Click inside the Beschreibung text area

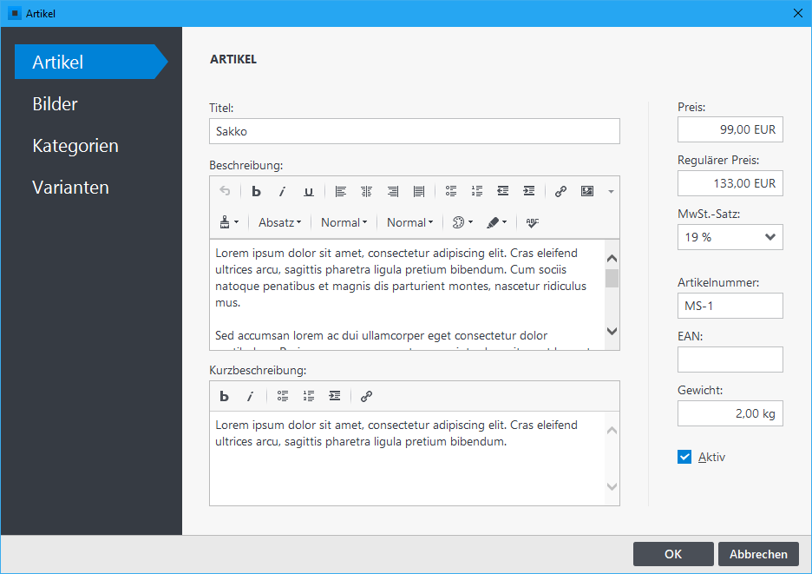[x=407, y=294]
